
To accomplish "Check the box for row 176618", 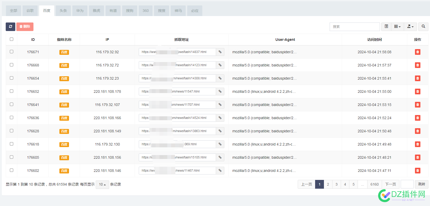I will [x=11, y=144].
